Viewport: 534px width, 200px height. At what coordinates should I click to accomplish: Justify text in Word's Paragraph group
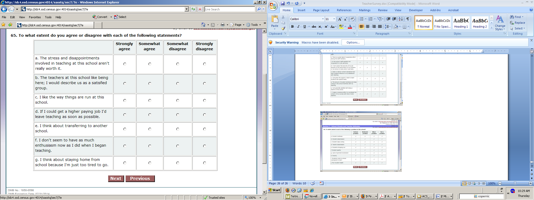pos(380,27)
